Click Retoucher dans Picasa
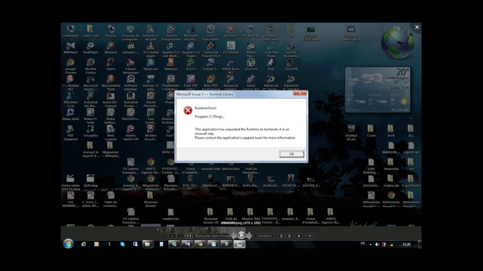The width and height of the screenshot is (483, 271). click(212, 236)
